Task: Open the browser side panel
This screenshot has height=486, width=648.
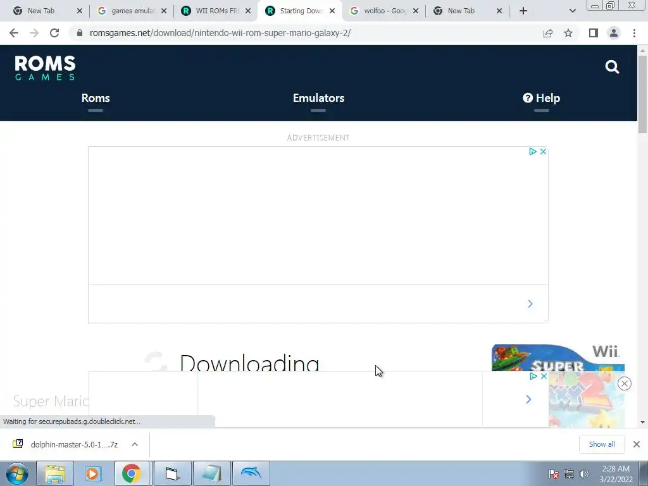Action: 594,33
